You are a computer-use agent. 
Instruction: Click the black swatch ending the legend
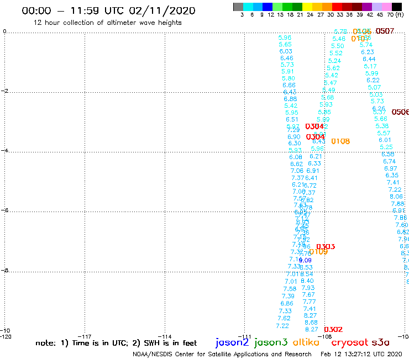pos(396,7)
